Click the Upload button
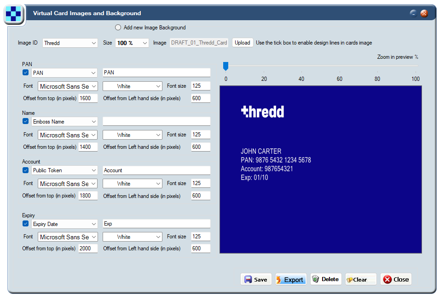 [x=243, y=43]
